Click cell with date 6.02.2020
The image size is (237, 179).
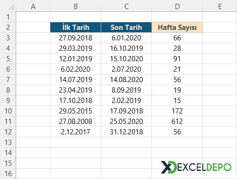76,69
